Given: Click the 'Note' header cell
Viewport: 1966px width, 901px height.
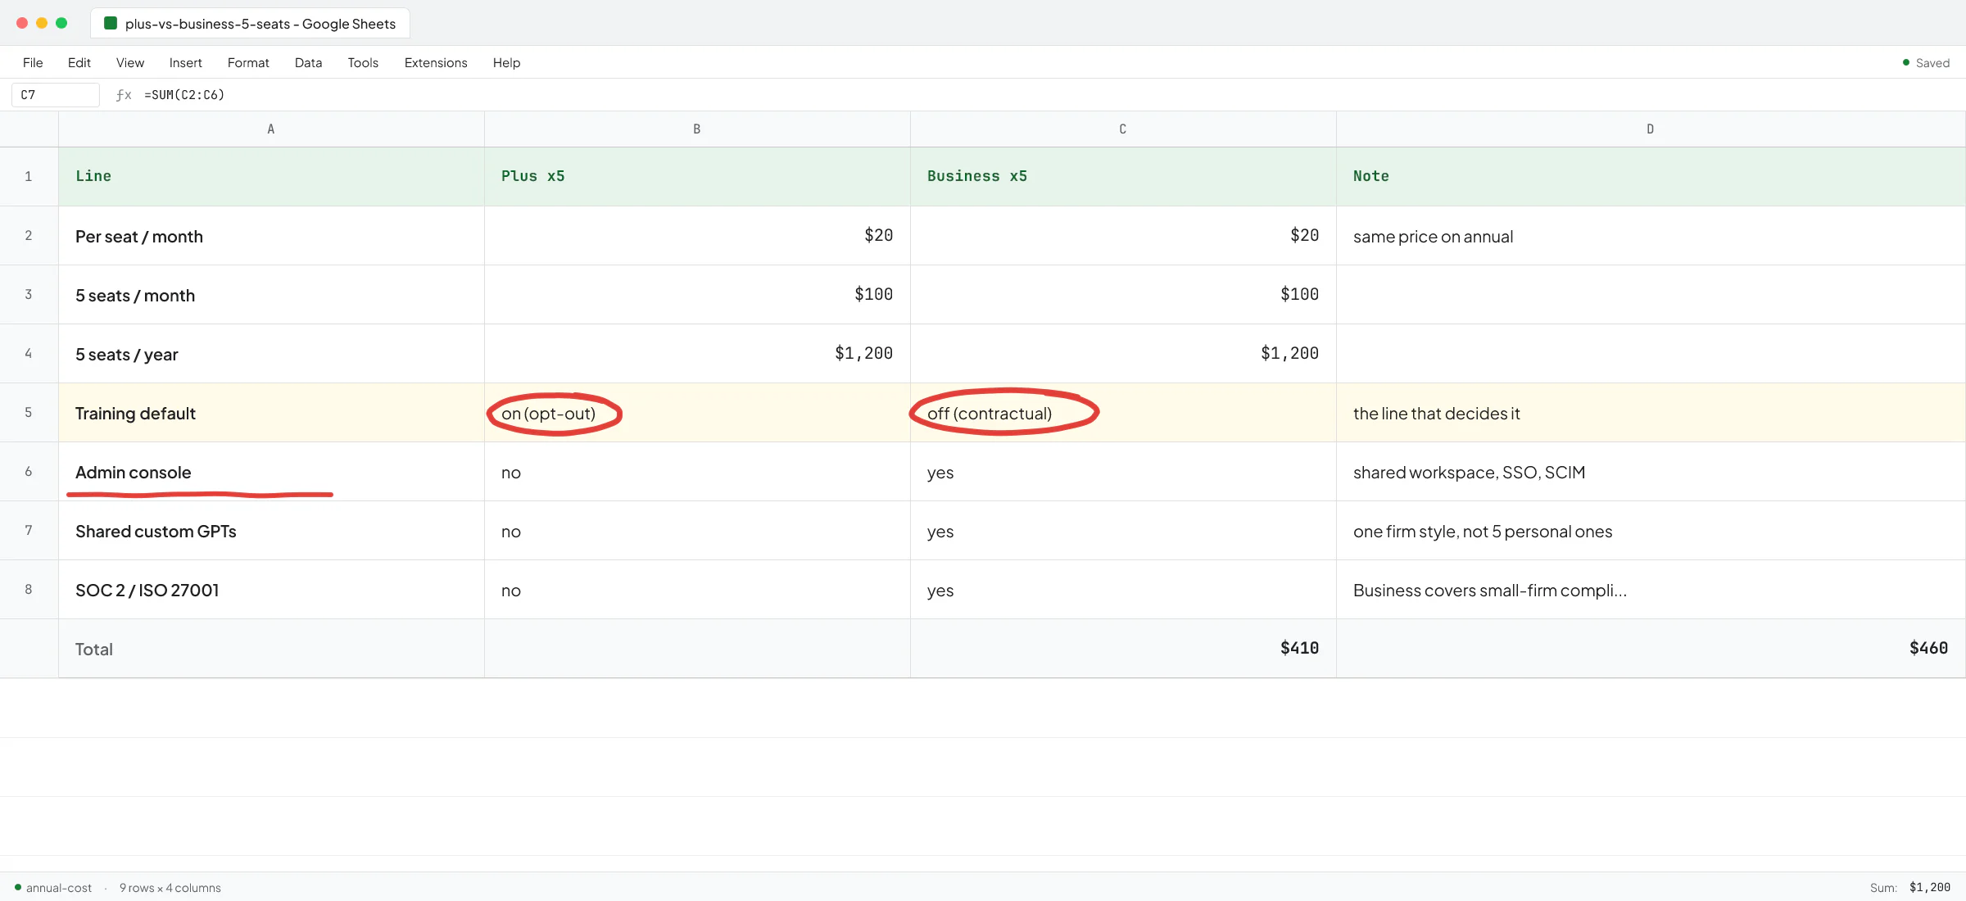Looking at the screenshot, I should click(1651, 177).
